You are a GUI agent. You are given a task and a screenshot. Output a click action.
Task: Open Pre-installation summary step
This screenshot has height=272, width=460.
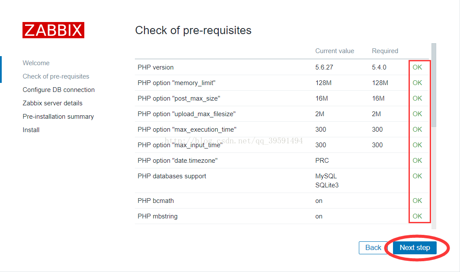coord(58,117)
